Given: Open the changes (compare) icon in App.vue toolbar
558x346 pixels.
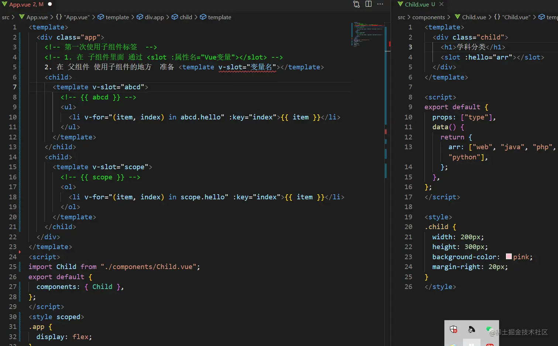Looking at the screenshot, I should (356, 4).
